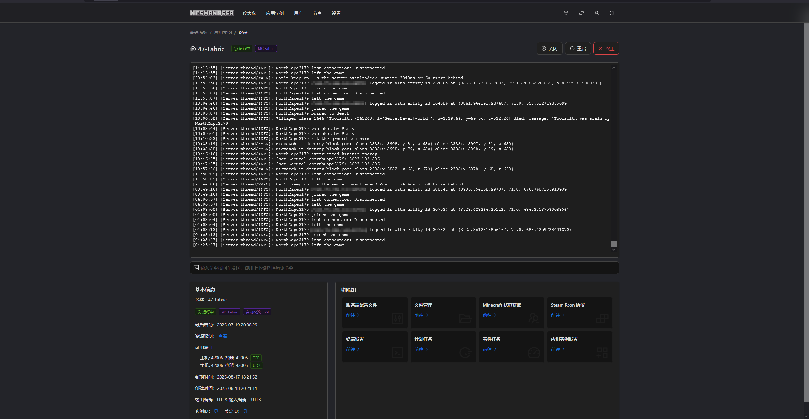The height and width of the screenshot is (419, 809).
Task: Click the user-search icon in Minecraft 状态获取 card
Action: (534, 318)
